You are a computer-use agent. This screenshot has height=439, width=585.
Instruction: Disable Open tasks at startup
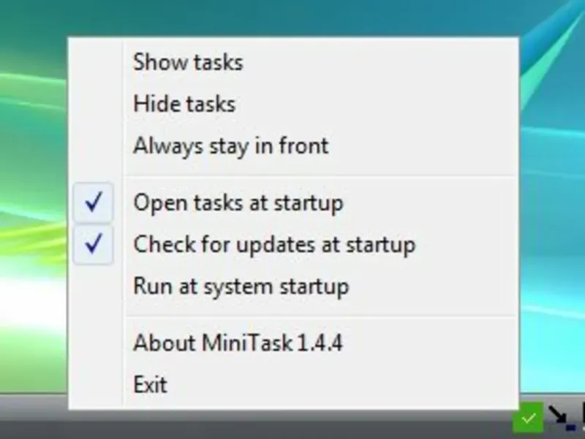[238, 202]
